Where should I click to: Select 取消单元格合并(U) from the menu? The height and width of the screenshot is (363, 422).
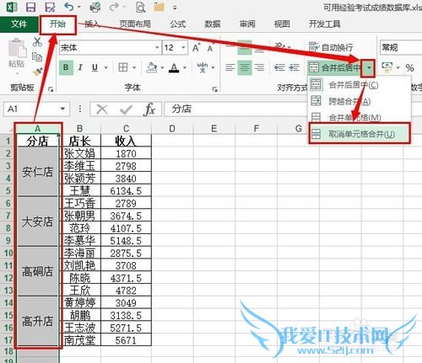point(360,134)
